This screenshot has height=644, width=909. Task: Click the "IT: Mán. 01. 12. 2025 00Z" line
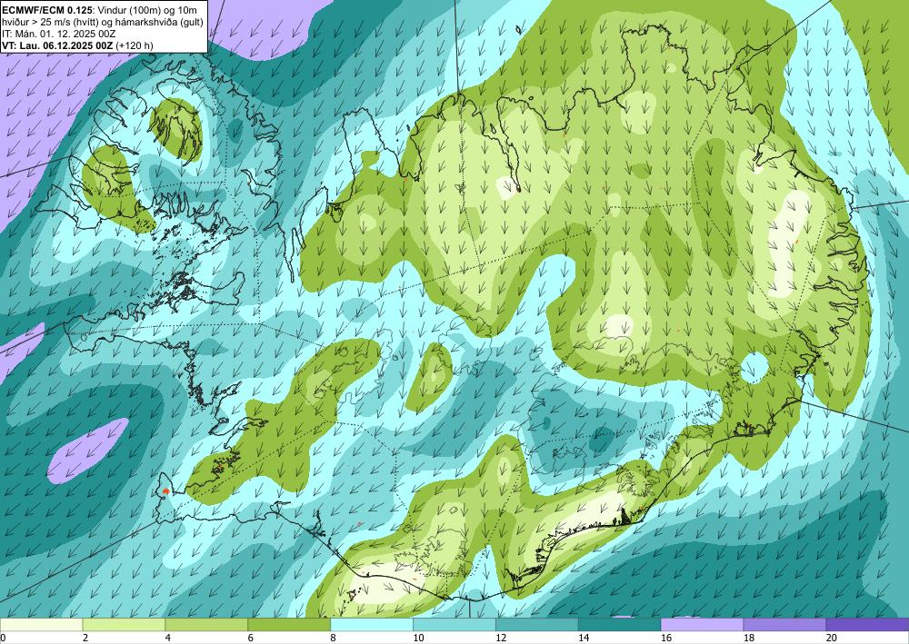(x=59, y=33)
